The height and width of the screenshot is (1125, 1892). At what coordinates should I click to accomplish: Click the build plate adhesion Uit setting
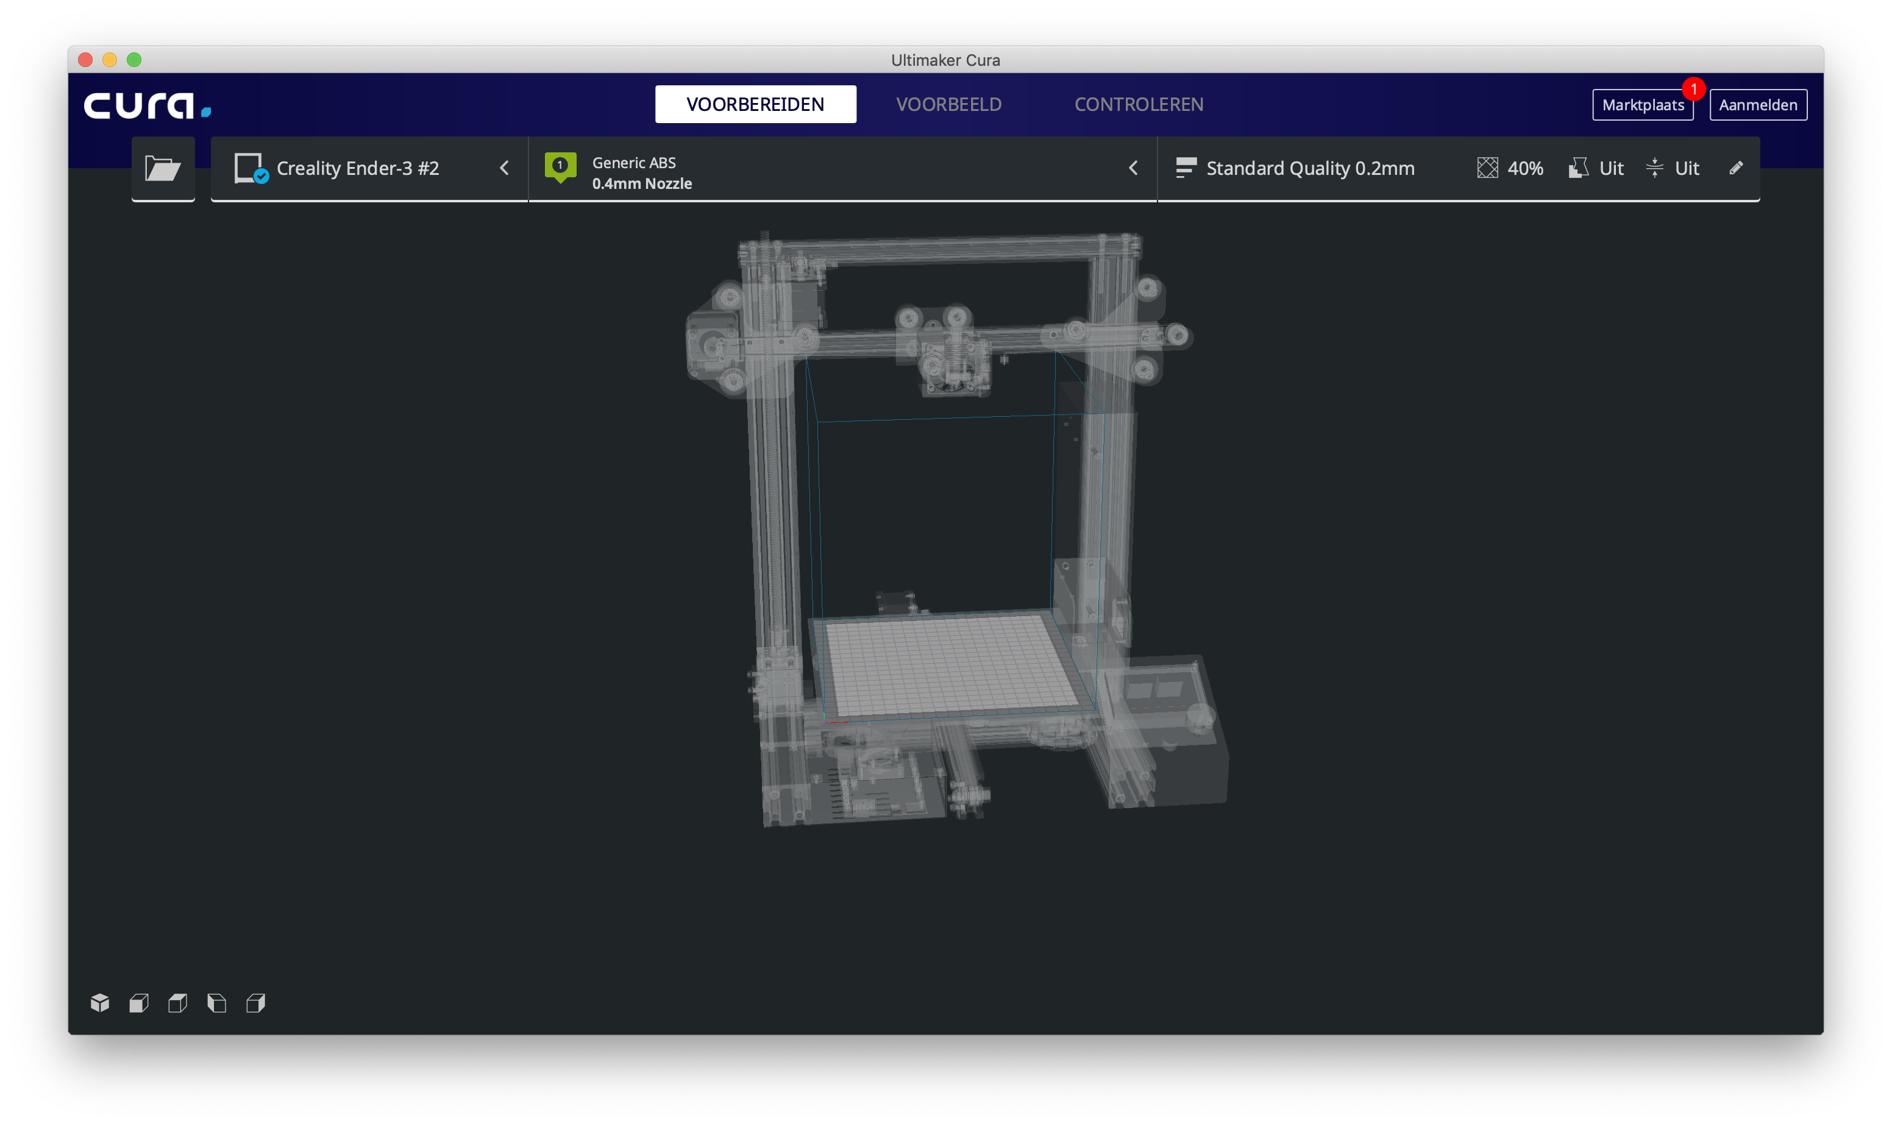click(1673, 168)
